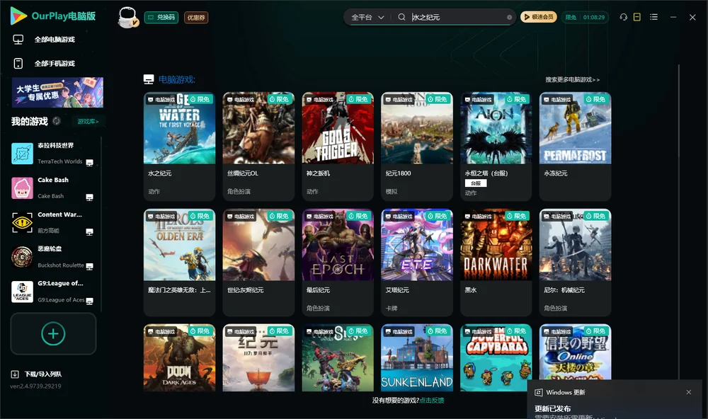Clear the search box text
Screen dimensions: 708x419
[509, 18]
